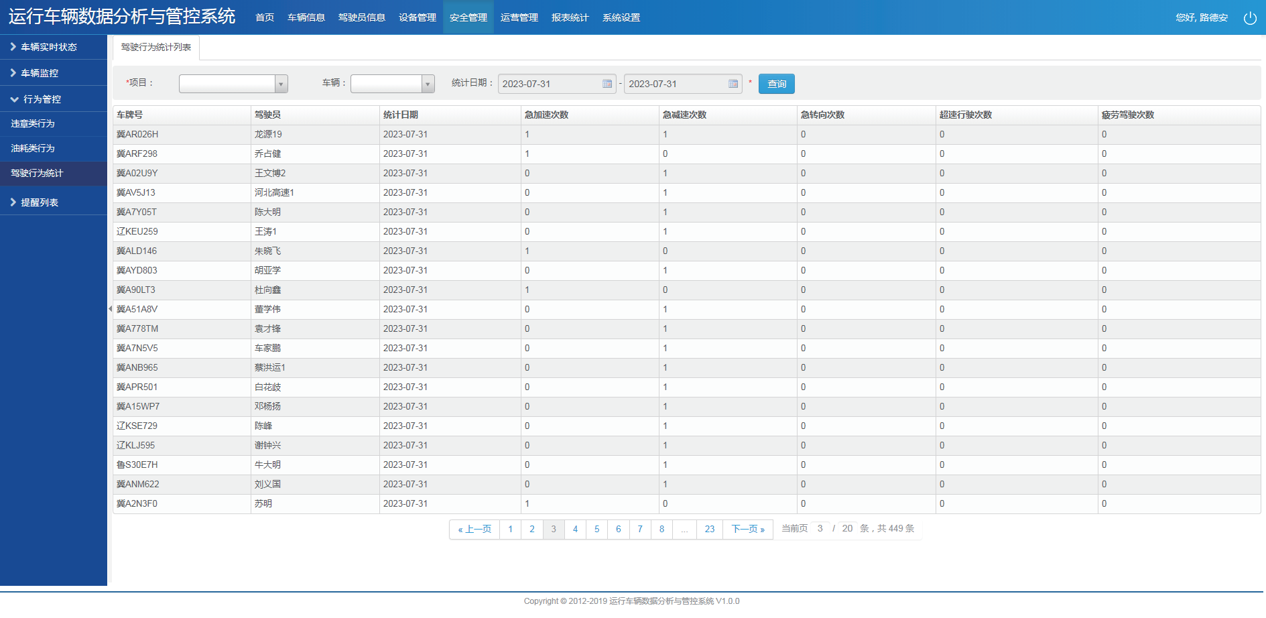Expand the 车辆实时状态 sidebar section
The height and width of the screenshot is (618, 1266).
pos(48,47)
